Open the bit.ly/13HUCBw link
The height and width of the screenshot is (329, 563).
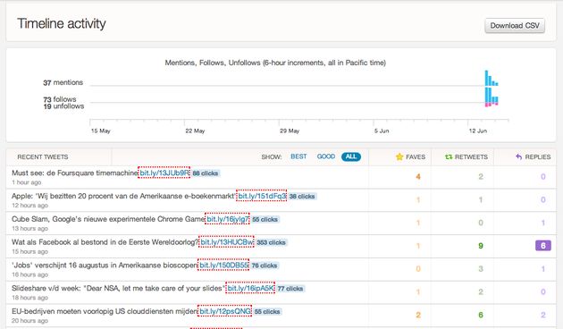pos(227,241)
